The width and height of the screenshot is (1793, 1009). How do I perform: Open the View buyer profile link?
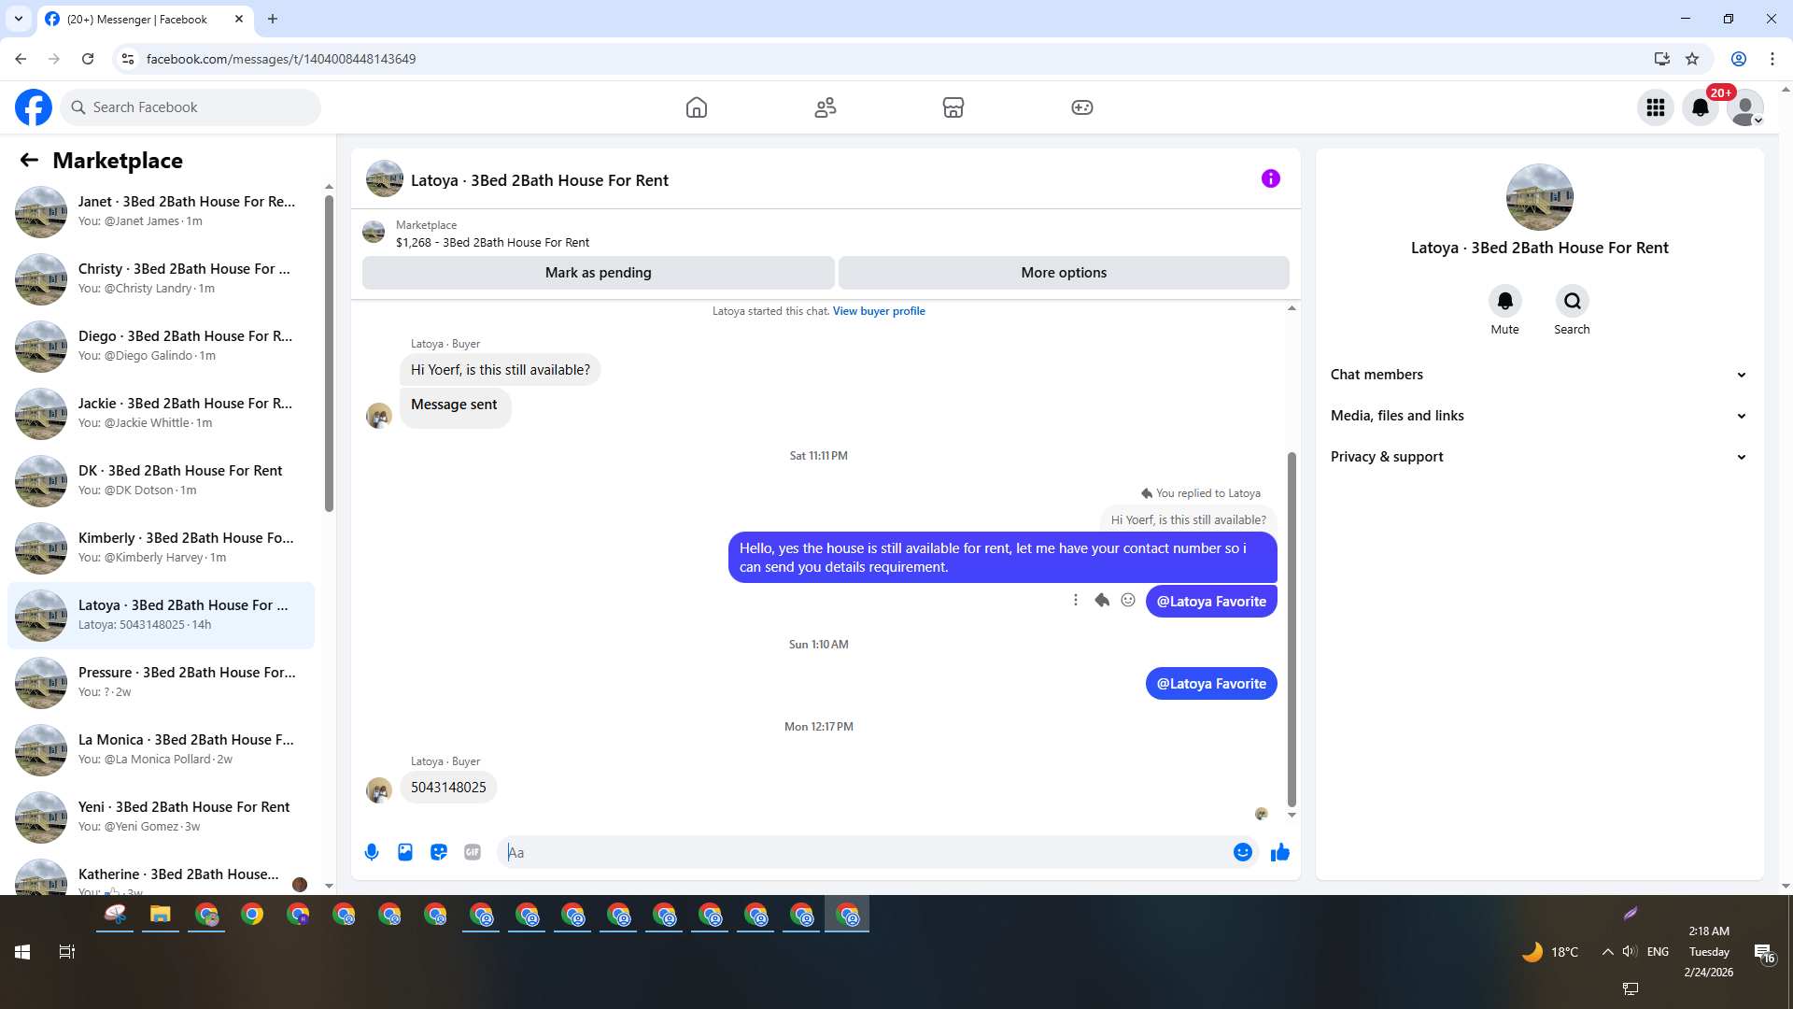pyautogui.click(x=879, y=311)
